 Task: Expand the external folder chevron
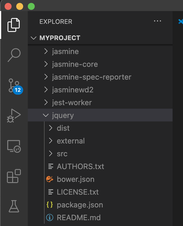(x=51, y=141)
